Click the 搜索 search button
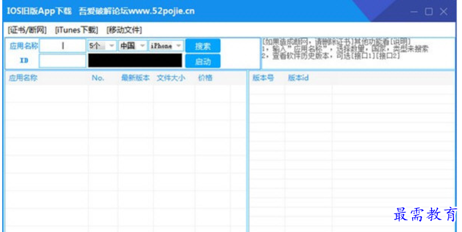Screen dimensions: 462x232 203,46
